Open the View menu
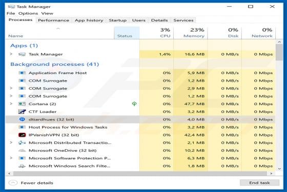This screenshot has height=192, width=287. click(47, 13)
